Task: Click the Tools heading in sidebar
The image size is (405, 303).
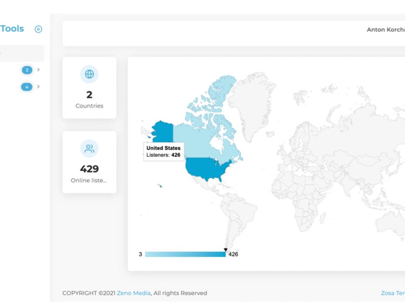Action: click(12, 29)
